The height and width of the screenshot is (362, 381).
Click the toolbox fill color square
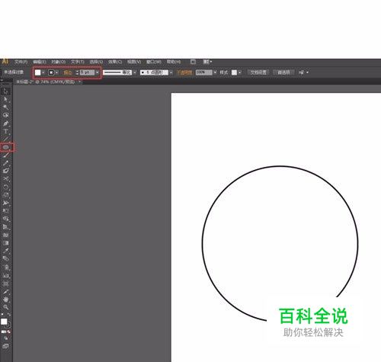[x=4, y=322]
